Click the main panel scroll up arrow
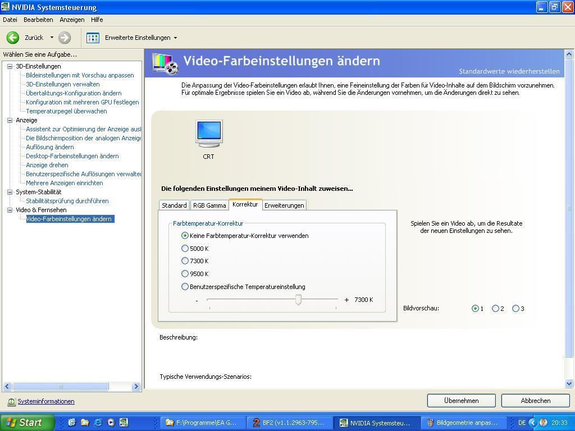 pyautogui.click(x=569, y=54)
